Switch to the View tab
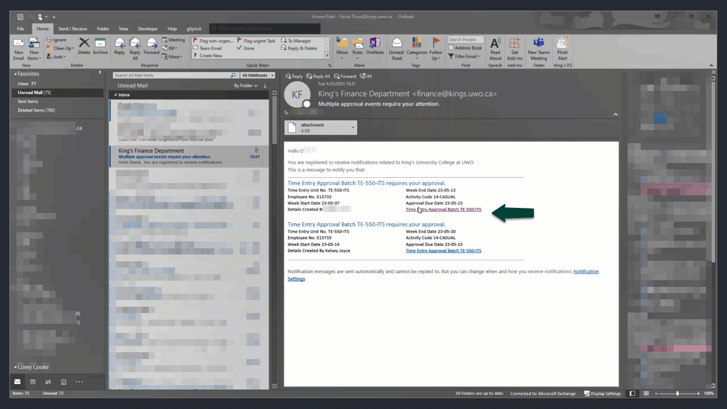 tap(123, 28)
